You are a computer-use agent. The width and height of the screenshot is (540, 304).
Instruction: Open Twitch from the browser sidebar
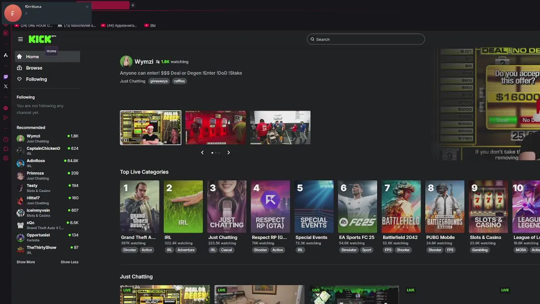[x=5, y=77]
